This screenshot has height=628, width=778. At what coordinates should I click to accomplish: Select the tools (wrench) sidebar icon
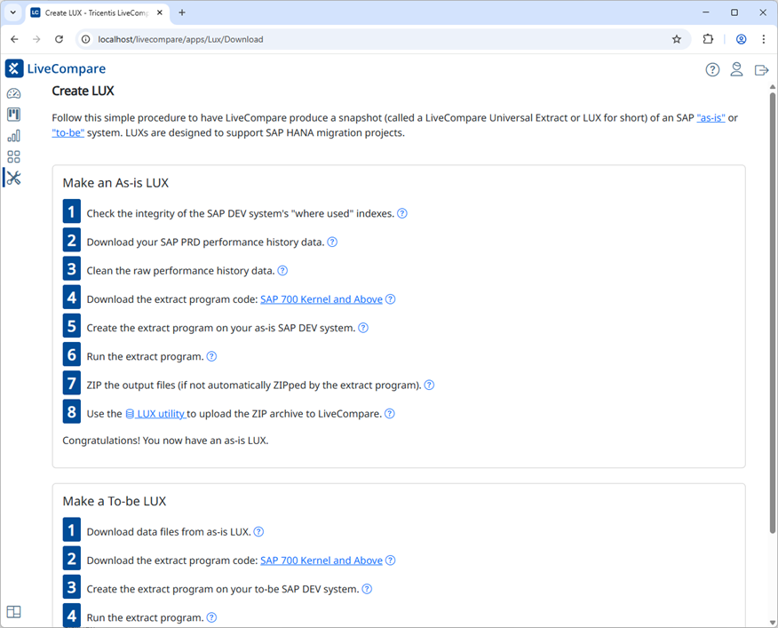point(13,178)
